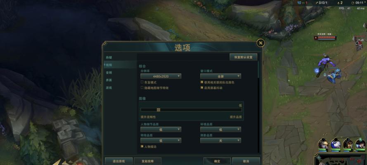The image size is (367, 165).
Task: Expand the 窗口模式 dropdown showing 全屏
Action: pyautogui.click(x=220, y=76)
